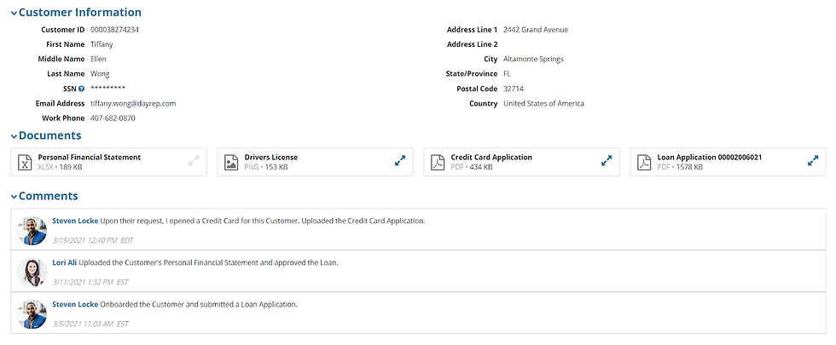836x345 pixels.
Task: Click the Credit Card Application PDF icon
Action: click(x=437, y=163)
